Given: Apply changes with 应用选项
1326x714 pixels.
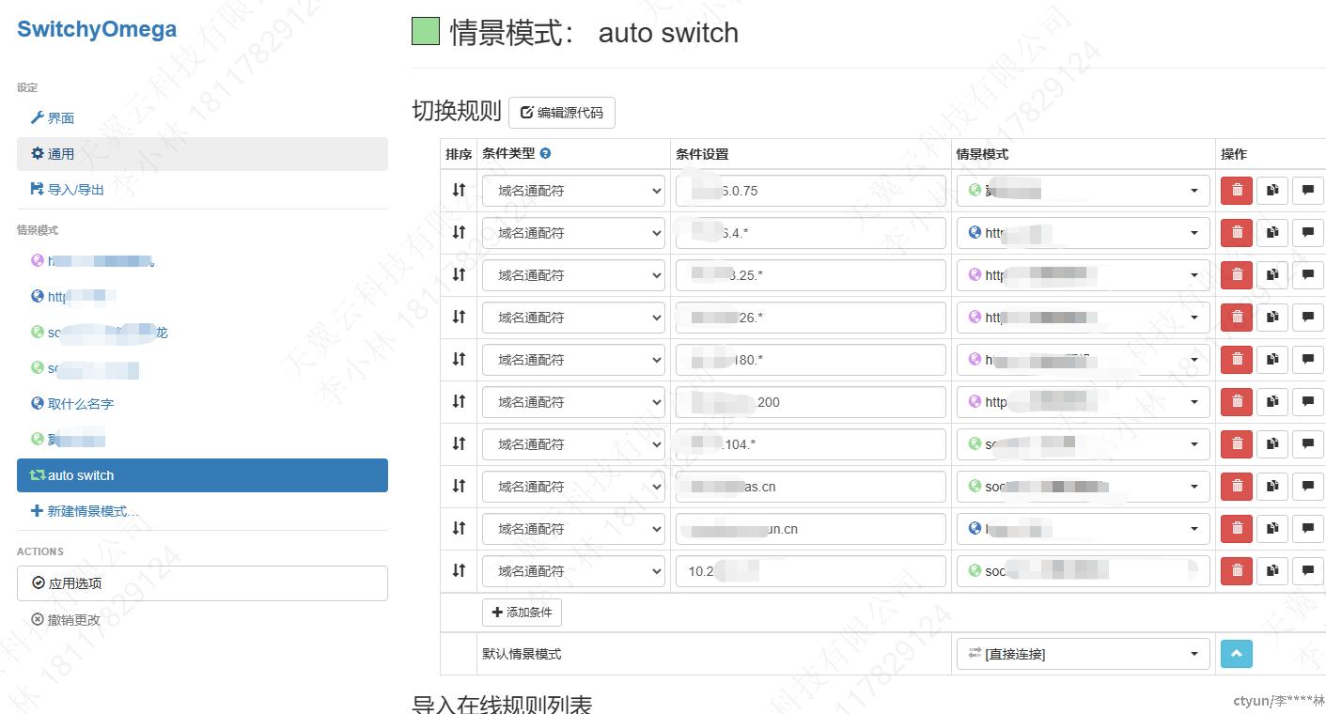Looking at the screenshot, I should point(202,583).
